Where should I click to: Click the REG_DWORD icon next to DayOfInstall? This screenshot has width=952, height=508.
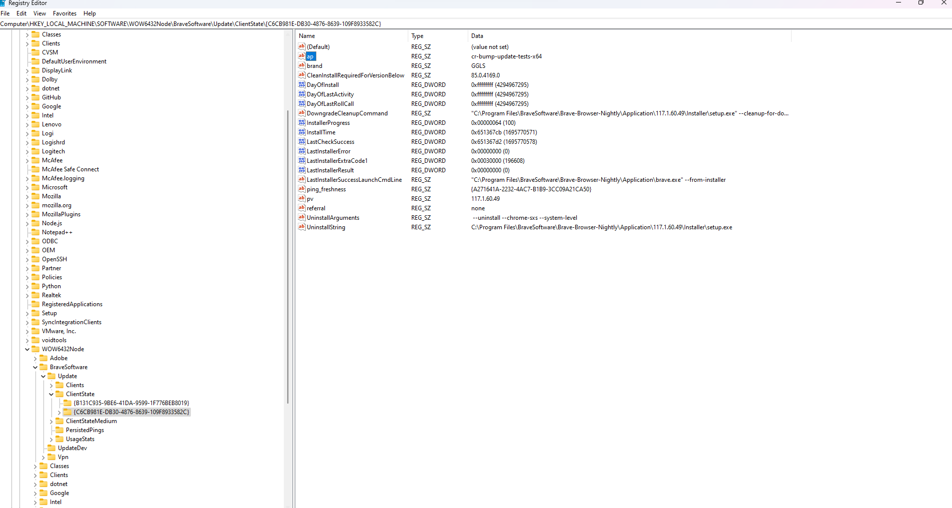click(301, 84)
